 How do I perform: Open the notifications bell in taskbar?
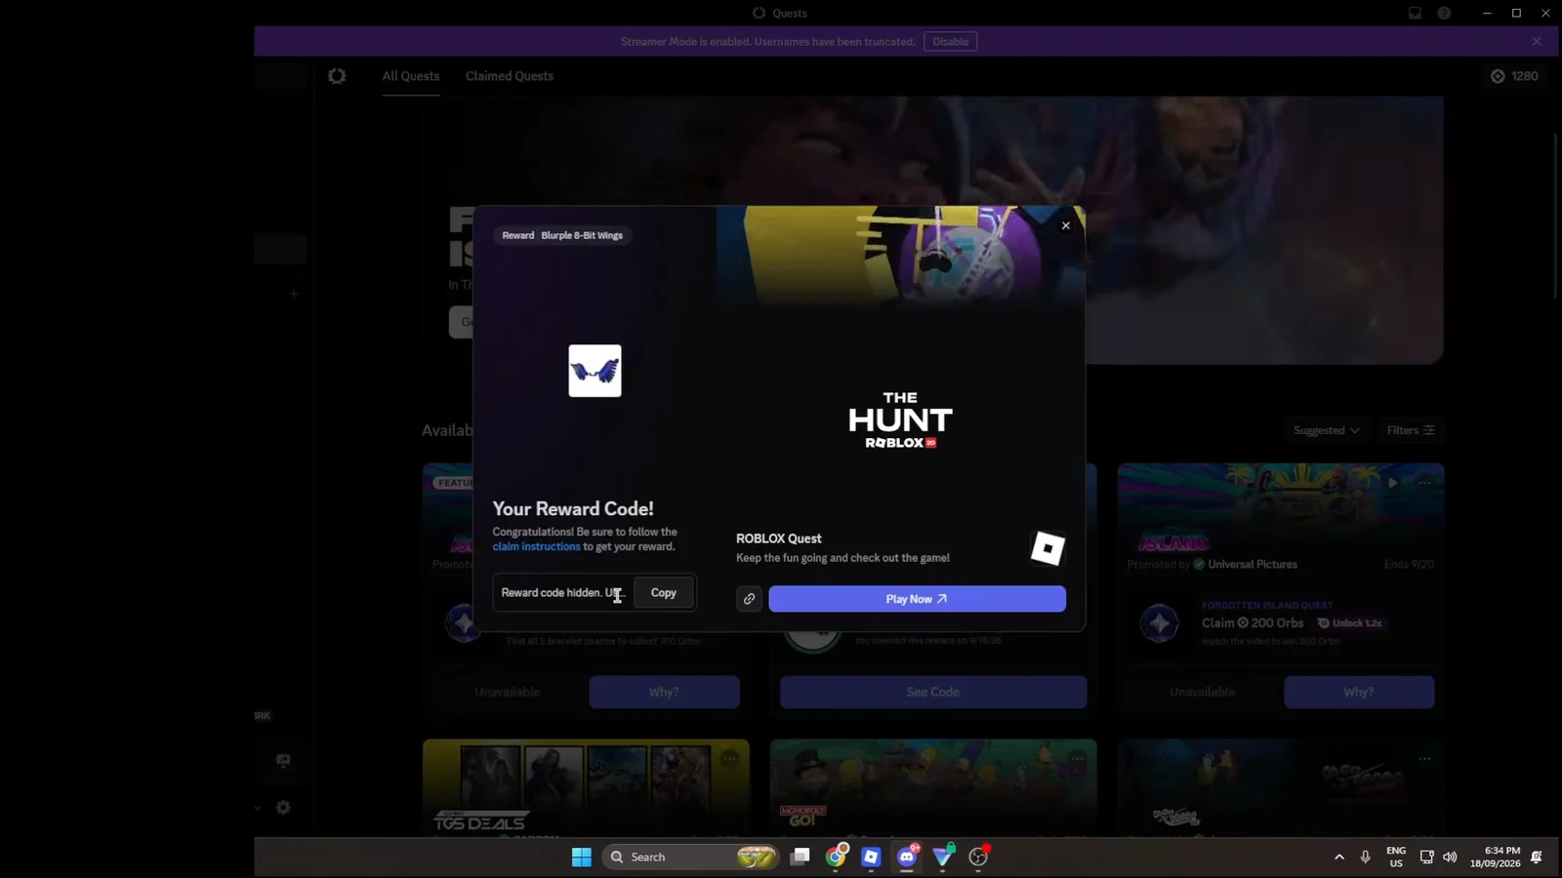(x=1537, y=857)
